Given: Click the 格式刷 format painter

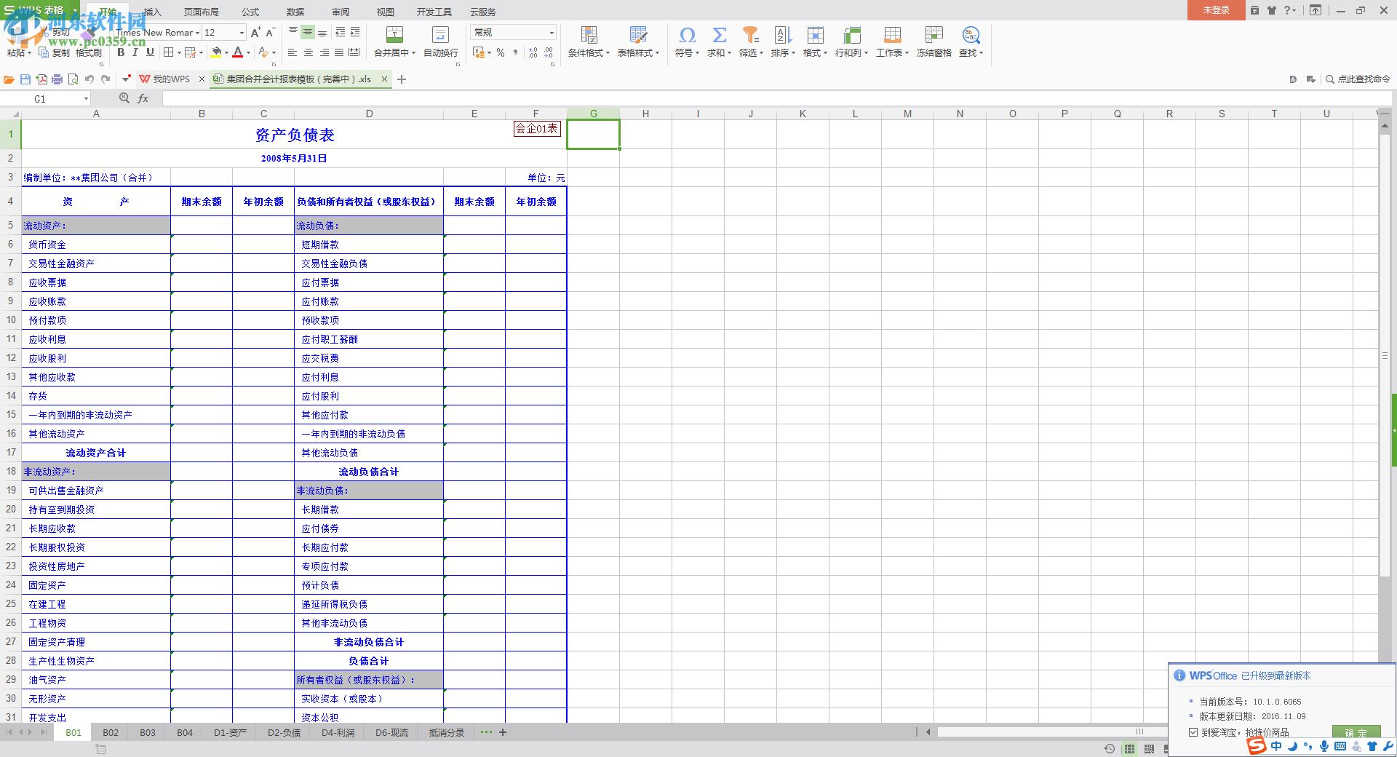Looking at the screenshot, I should [89, 52].
